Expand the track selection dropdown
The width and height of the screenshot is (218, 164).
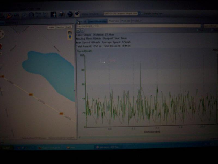click(202, 26)
